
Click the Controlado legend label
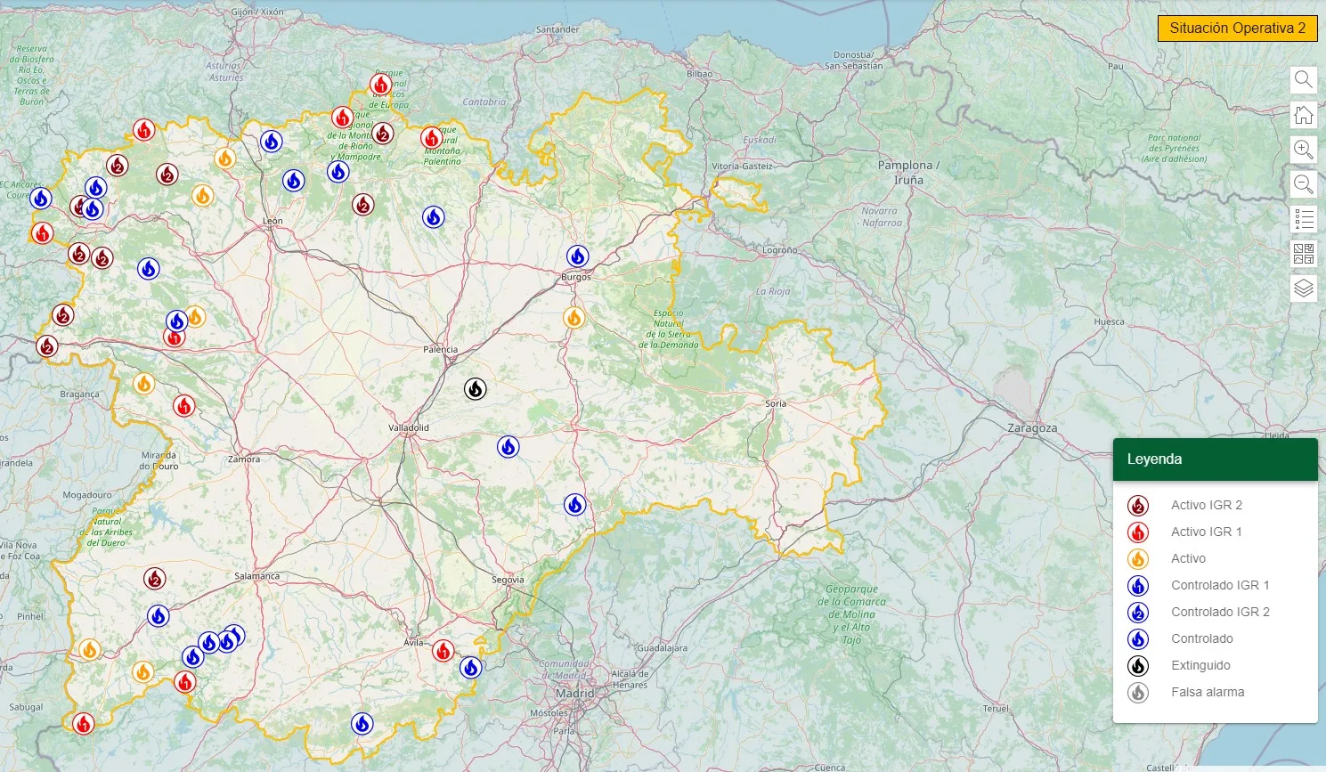pyautogui.click(x=1201, y=638)
